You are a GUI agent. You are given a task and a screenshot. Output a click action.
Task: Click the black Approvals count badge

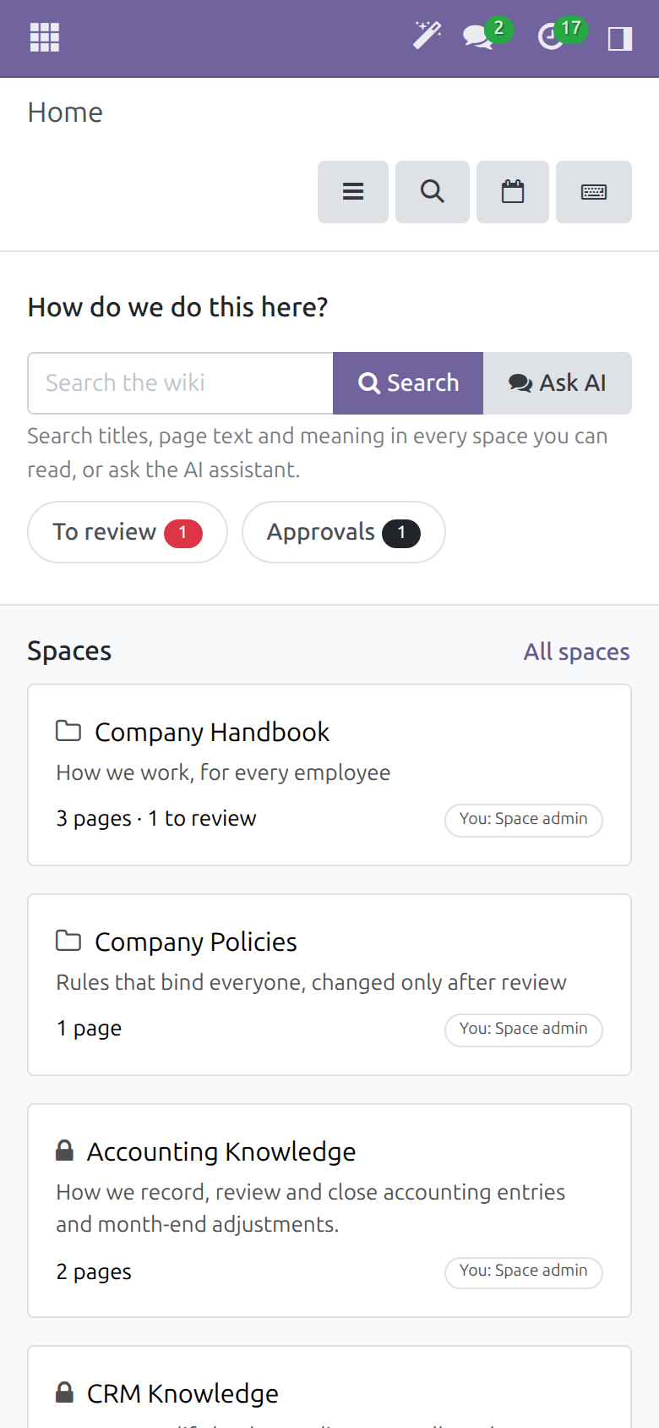pyautogui.click(x=401, y=533)
